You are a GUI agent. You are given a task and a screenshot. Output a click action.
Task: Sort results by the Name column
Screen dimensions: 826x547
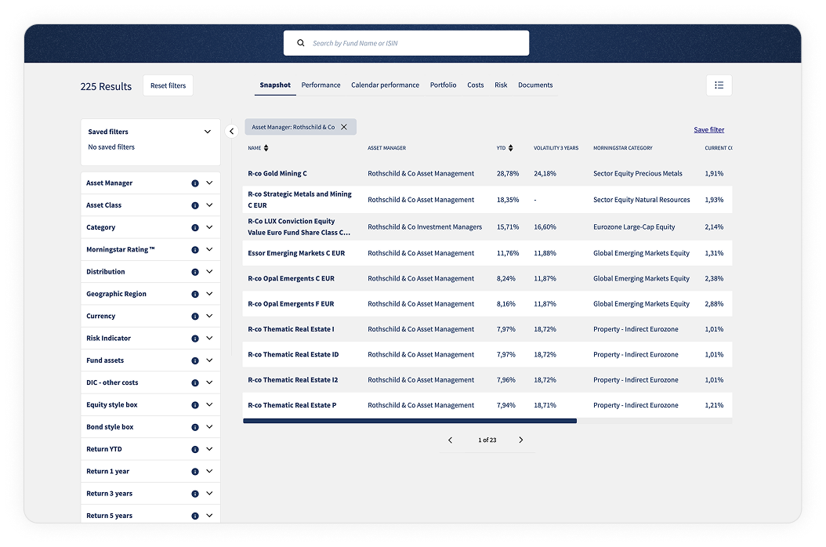(266, 148)
